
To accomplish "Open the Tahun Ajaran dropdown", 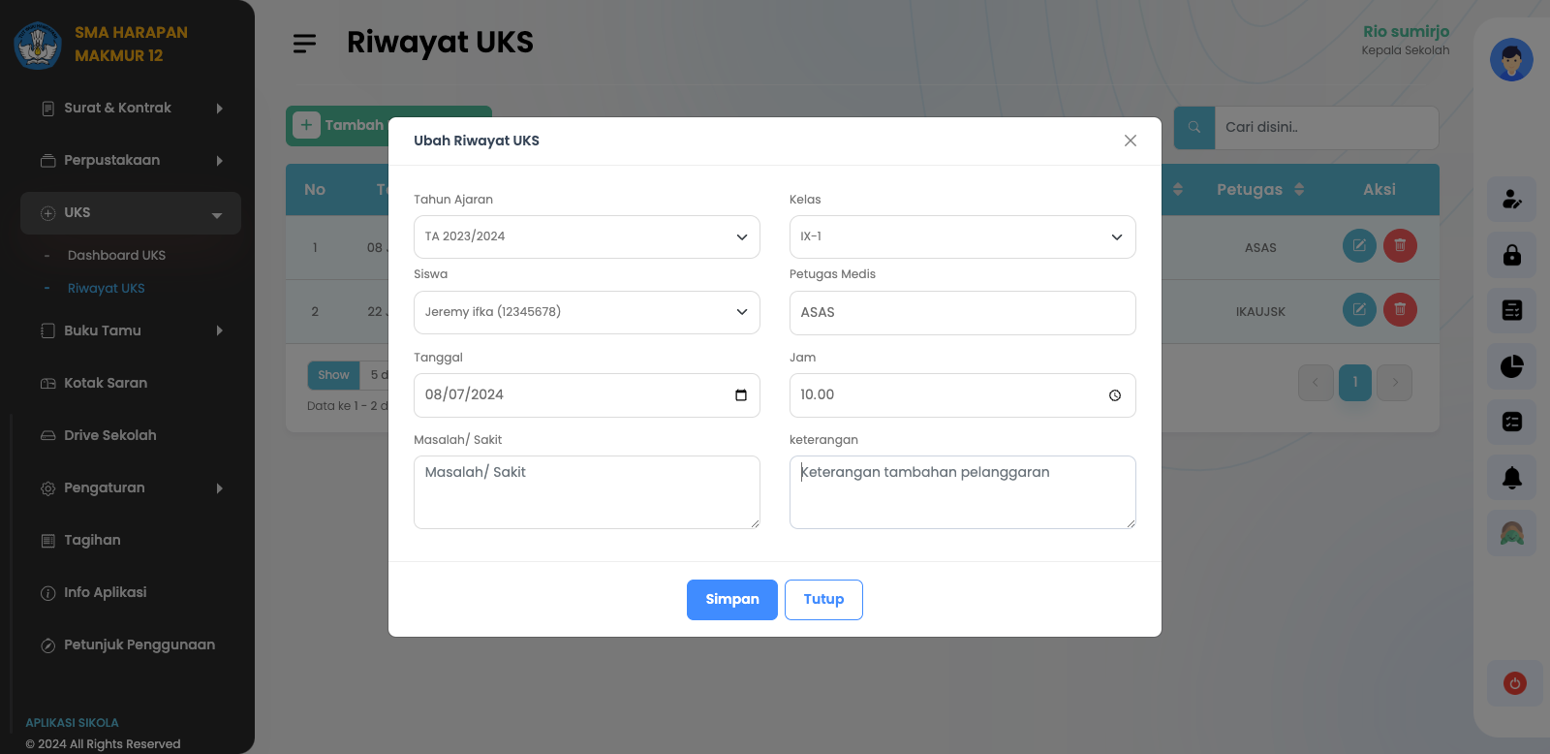I will coord(586,237).
